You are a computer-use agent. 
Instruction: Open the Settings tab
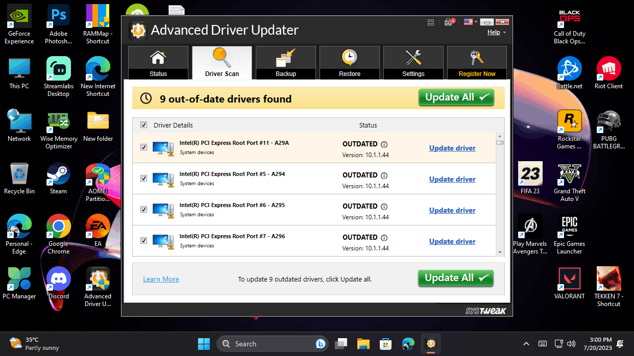tap(413, 62)
